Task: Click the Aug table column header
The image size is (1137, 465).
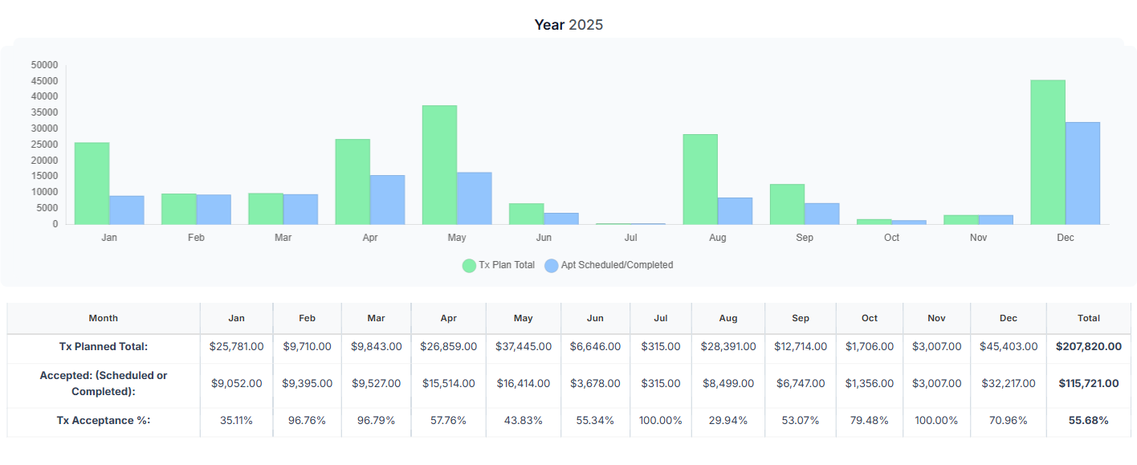Action: click(x=728, y=318)
